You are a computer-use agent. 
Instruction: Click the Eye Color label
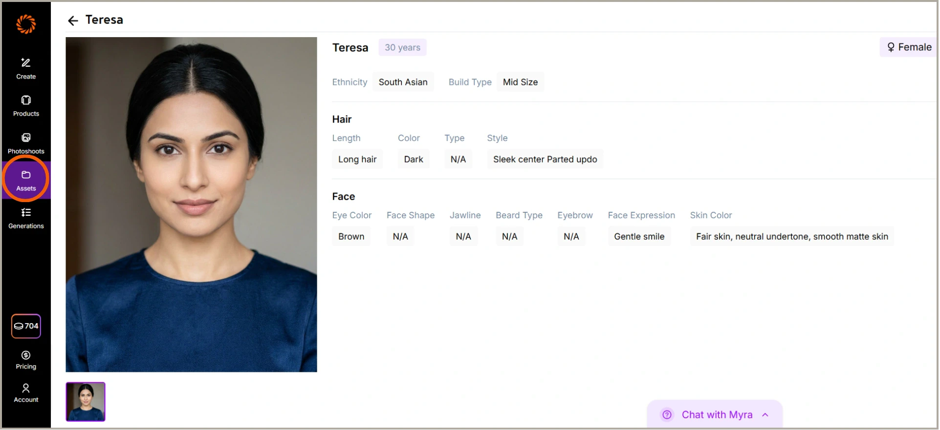click(x=351, y=215)
